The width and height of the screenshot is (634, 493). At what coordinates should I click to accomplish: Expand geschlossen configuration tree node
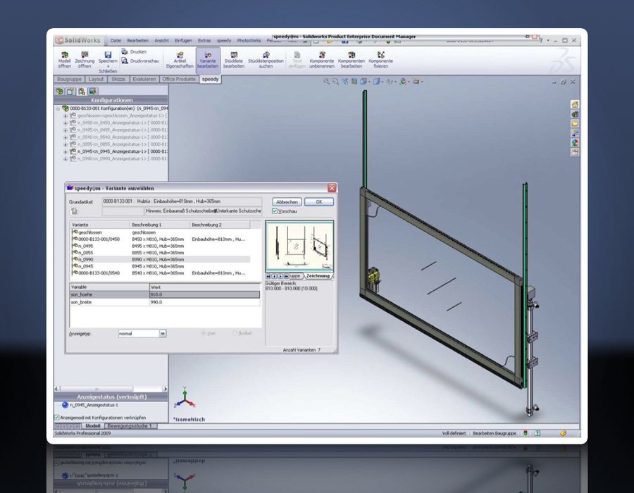(x=66, y=116)
